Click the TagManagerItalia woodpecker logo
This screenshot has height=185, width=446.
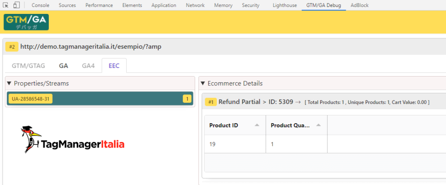point(73,140)
